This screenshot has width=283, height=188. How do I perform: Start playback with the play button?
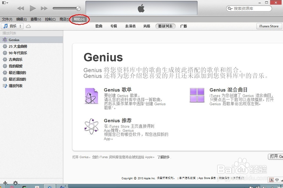33,8
